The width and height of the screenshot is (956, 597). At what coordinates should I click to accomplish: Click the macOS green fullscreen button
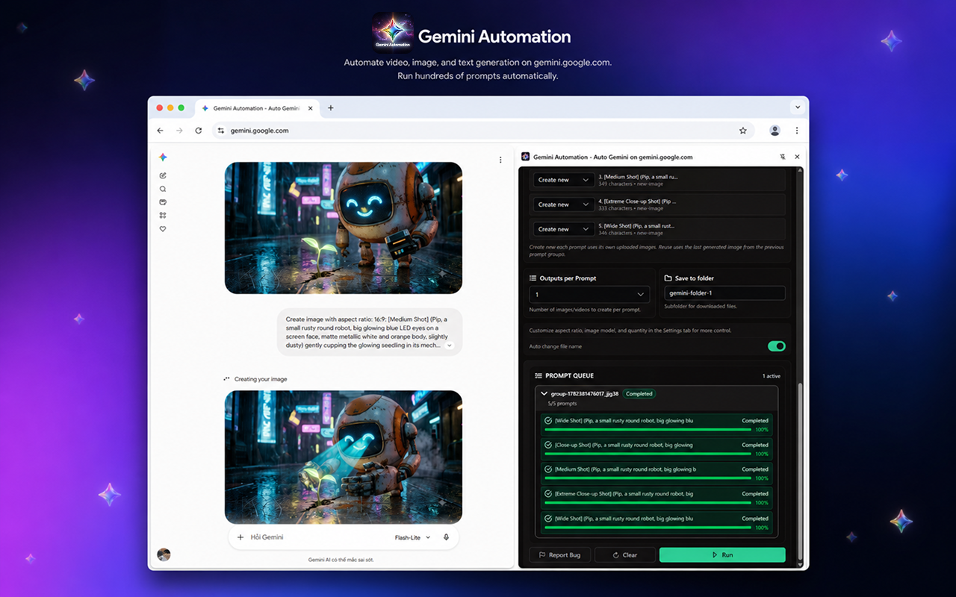181,108
